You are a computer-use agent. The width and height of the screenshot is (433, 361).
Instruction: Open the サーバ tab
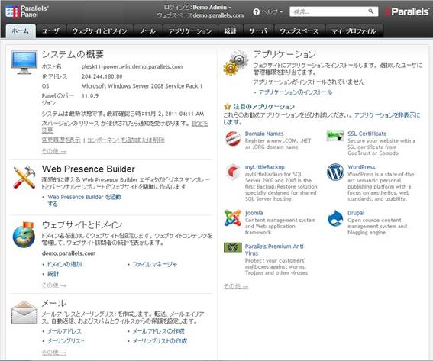coord(258,31)
